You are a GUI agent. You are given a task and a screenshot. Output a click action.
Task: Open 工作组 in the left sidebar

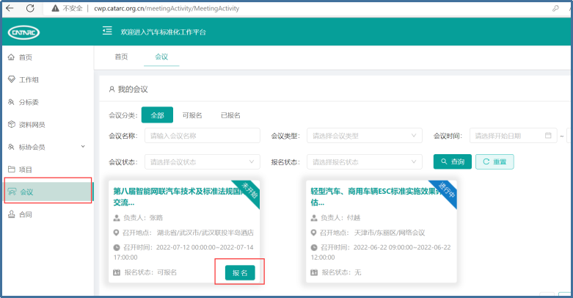28,79
